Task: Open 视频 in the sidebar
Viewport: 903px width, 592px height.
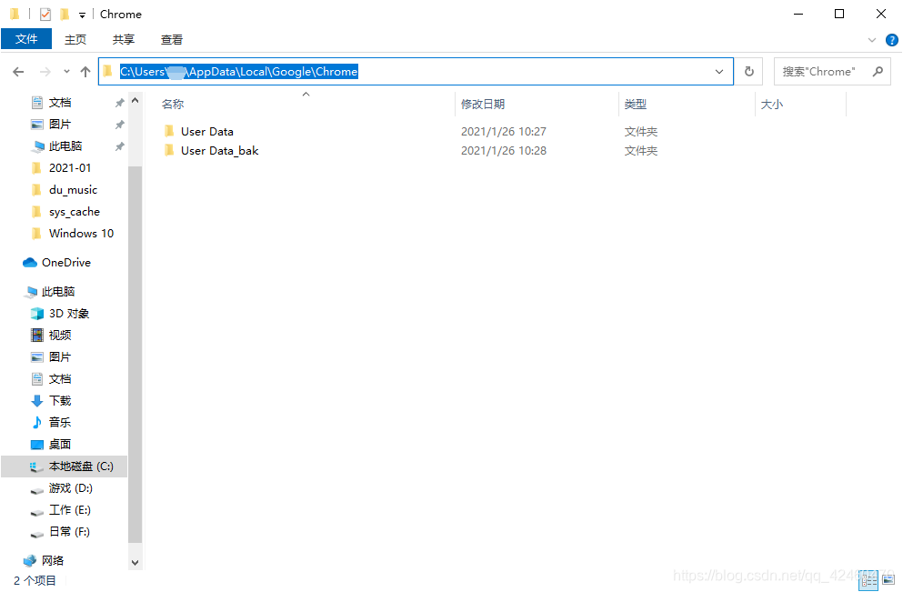Action: point(60,336)
